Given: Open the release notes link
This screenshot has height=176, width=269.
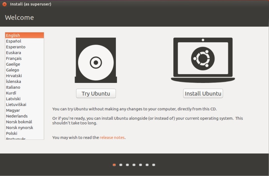Looking at the screenshot, I should tap(112, 137).
